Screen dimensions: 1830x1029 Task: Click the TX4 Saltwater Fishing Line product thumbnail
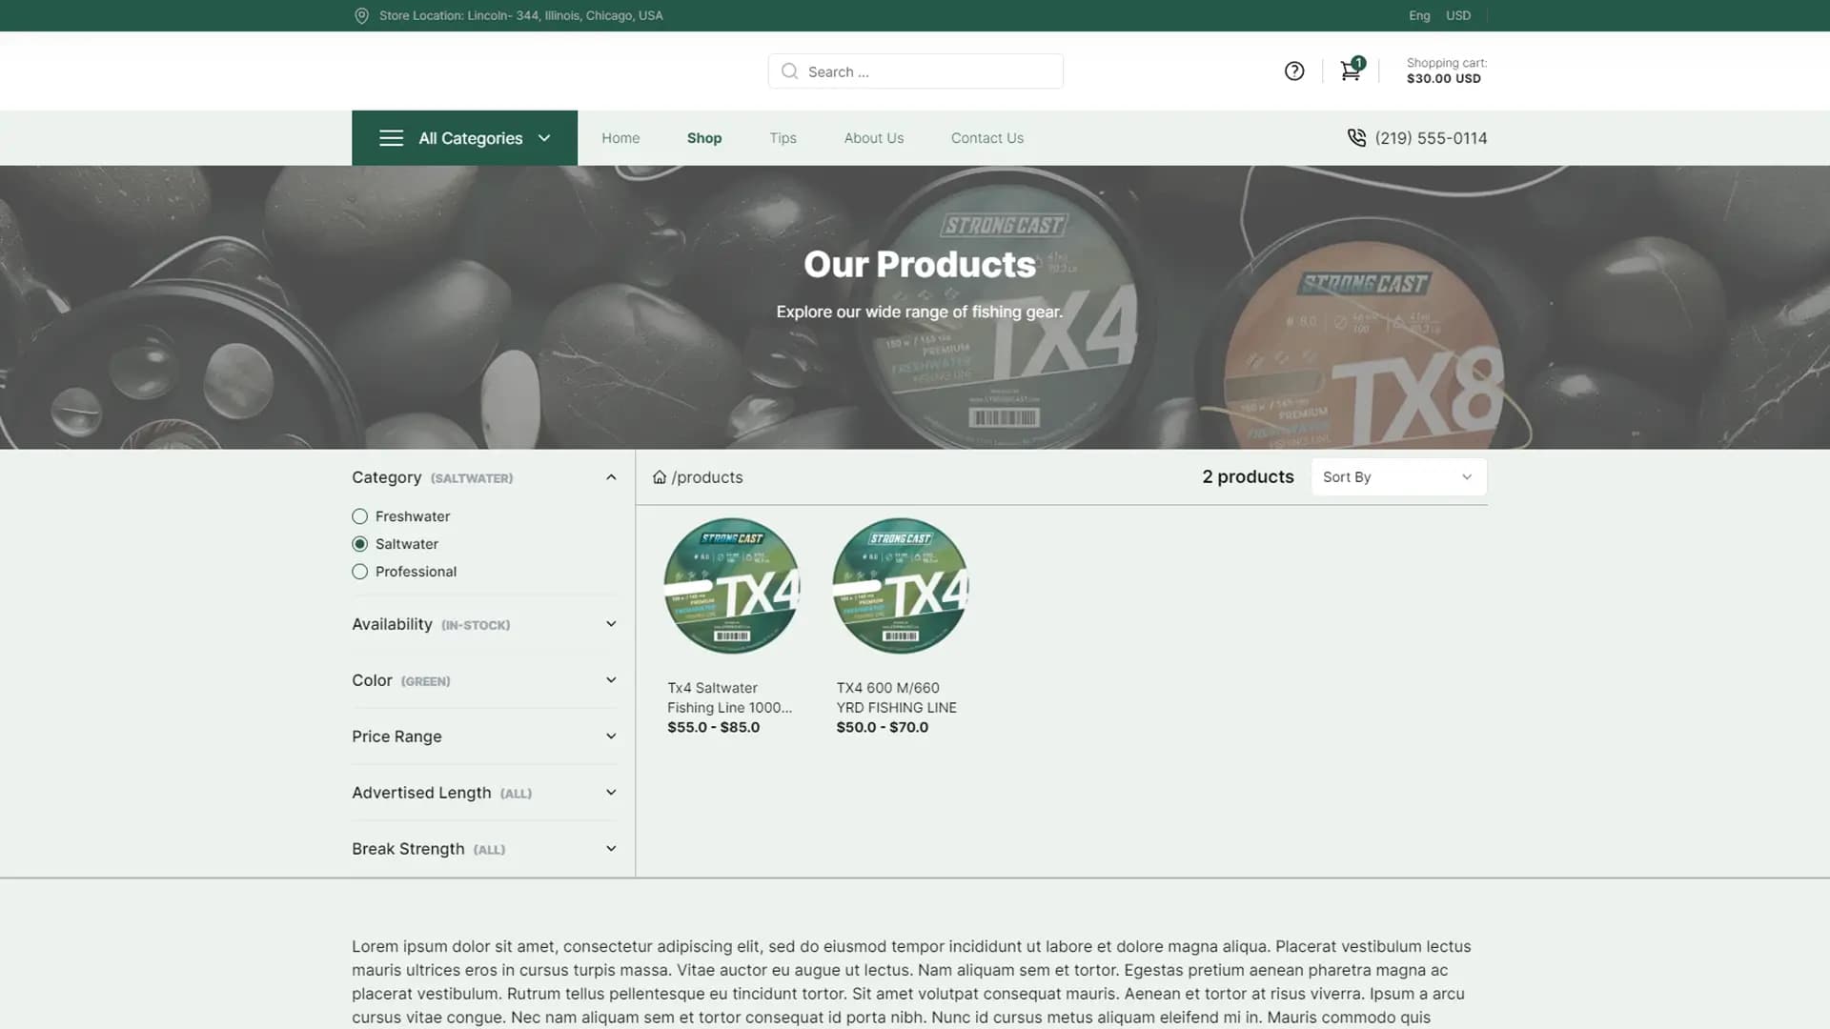(731, 584)
